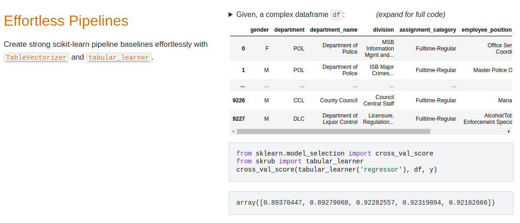520x223 pixels.
Task: Click the 'division' column header
Action: (383, 30)
